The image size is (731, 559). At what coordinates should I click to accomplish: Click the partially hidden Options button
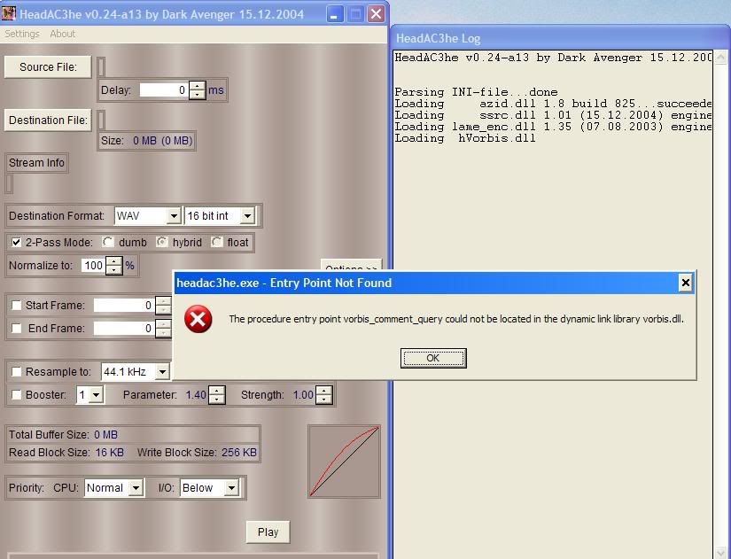pyautogui.click(x=351, y=265)
